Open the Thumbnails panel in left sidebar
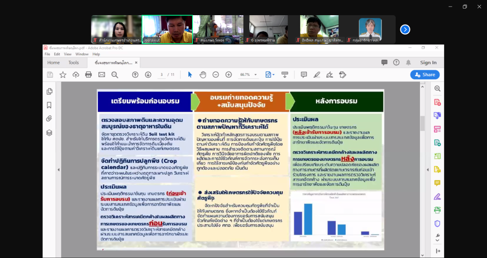 [49, 92]
